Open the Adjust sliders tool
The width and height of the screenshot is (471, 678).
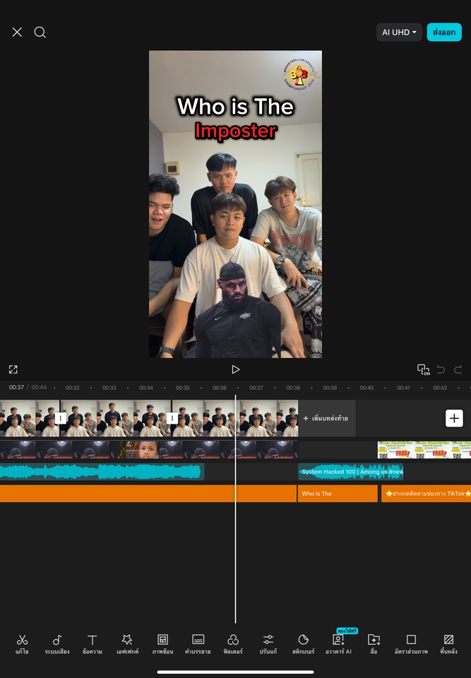268,644
